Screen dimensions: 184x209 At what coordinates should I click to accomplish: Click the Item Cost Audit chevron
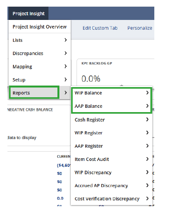(x=147, y=159)
